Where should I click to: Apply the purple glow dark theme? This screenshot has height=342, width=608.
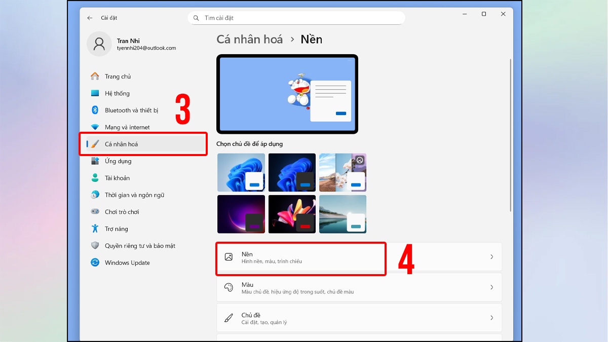point(241,214)
